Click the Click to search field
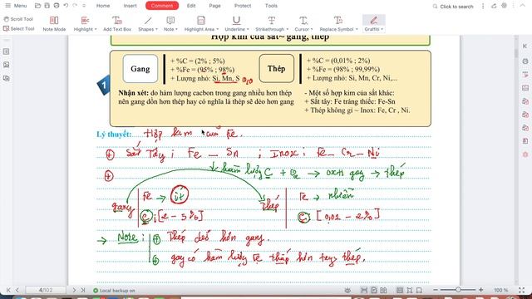 pos(453,7)
